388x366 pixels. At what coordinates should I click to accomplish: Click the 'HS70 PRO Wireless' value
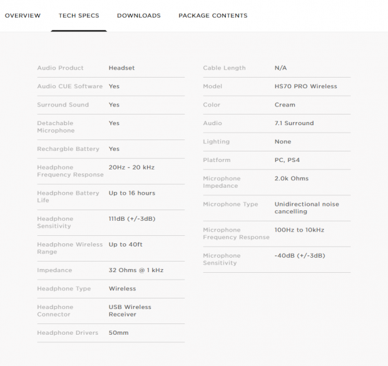click(306, 86)
